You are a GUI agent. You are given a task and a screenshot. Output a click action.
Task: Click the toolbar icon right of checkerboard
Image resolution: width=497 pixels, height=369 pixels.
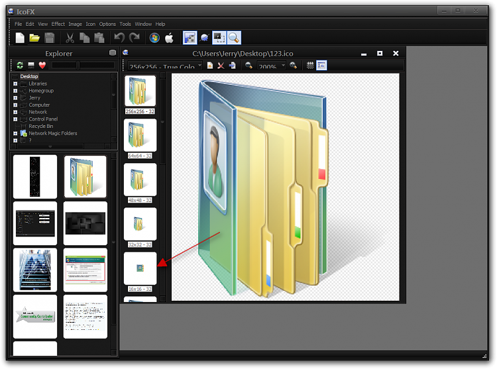coord(205,38)
